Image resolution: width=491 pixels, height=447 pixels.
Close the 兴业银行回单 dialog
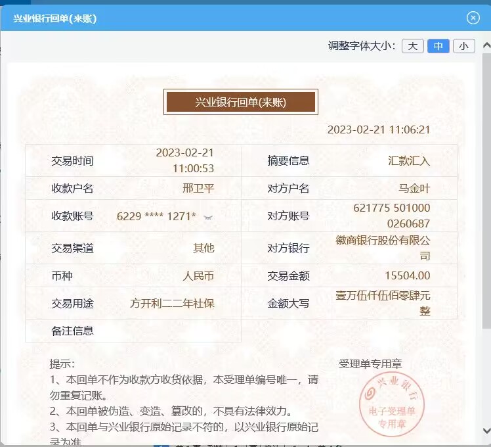tap(473, 18)
